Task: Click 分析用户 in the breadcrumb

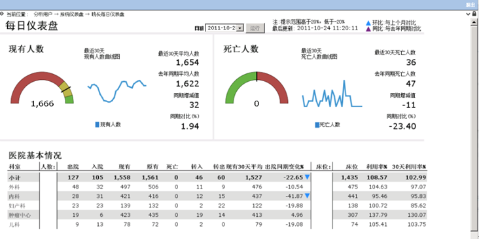Action: point(43,14)
